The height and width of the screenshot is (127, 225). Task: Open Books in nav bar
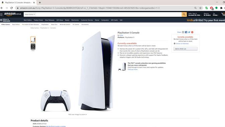tap(67, 20)
